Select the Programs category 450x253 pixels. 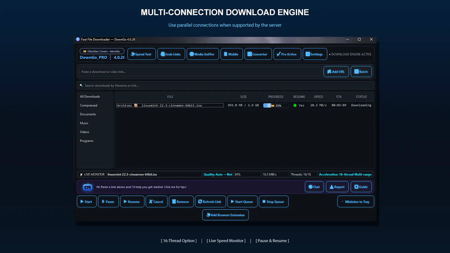pos(87,141)
